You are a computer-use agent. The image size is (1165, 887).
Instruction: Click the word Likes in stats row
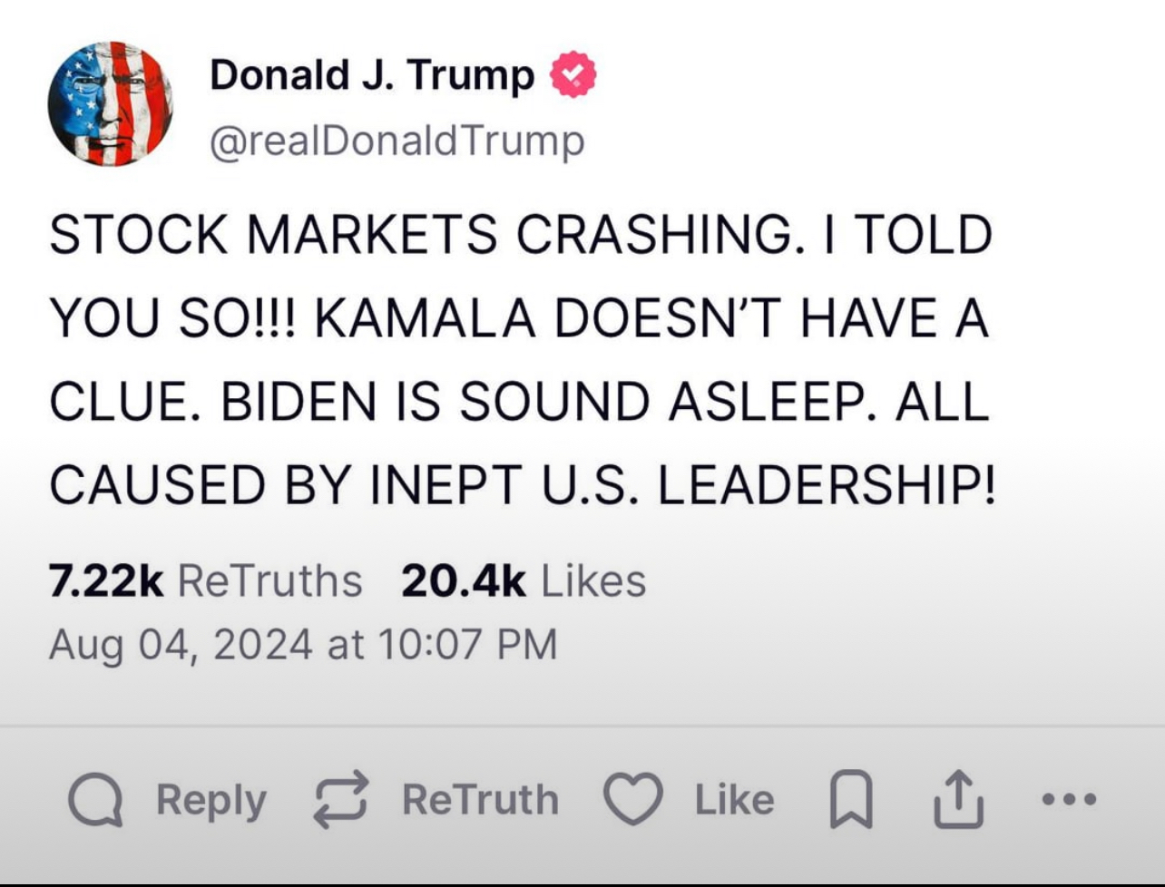pyautogui.click(x=593, y=580)
